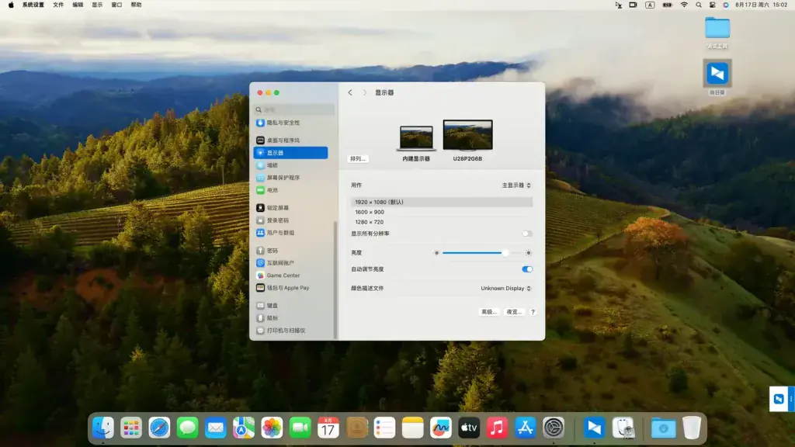
Task: Choose 1600 × 900 resolution
Action: pyautogui.click(x=442, y=213)
